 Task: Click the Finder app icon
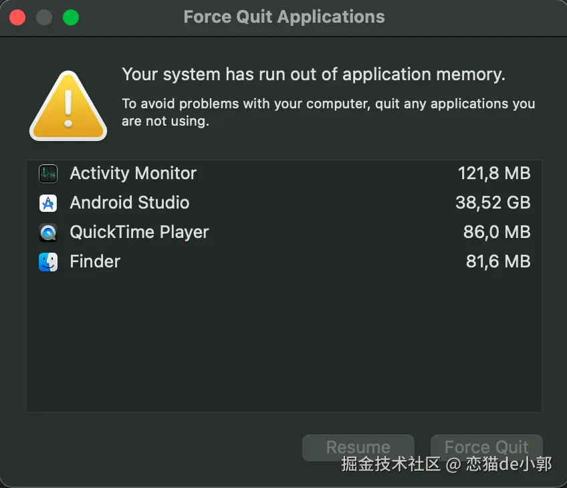tap(48, 262)
